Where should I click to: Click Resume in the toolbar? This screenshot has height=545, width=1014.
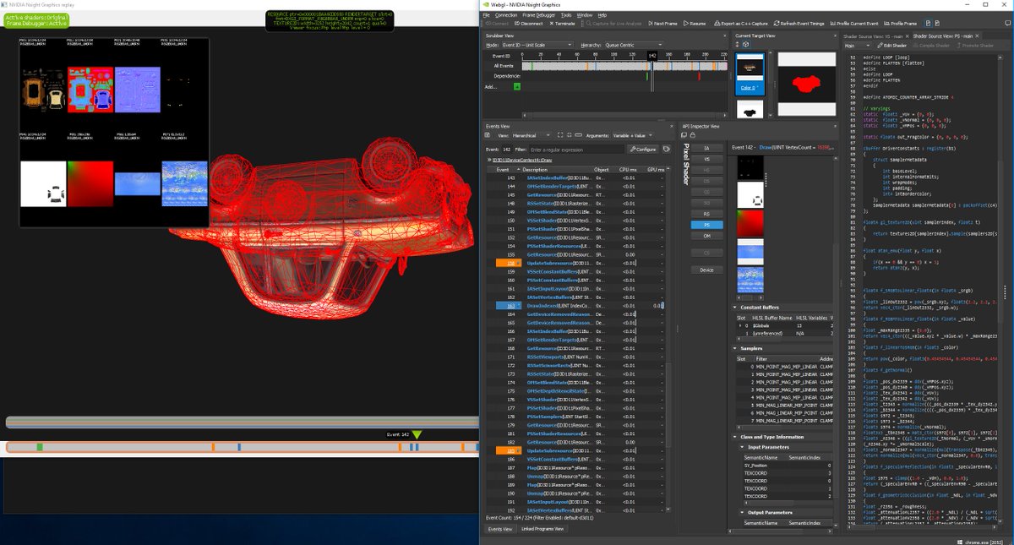click(695, 24)
